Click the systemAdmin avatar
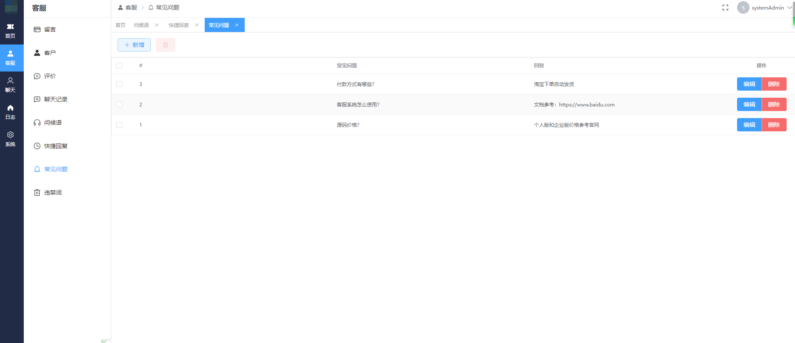The width and height of the screenshot is (795, 343). 743,7
